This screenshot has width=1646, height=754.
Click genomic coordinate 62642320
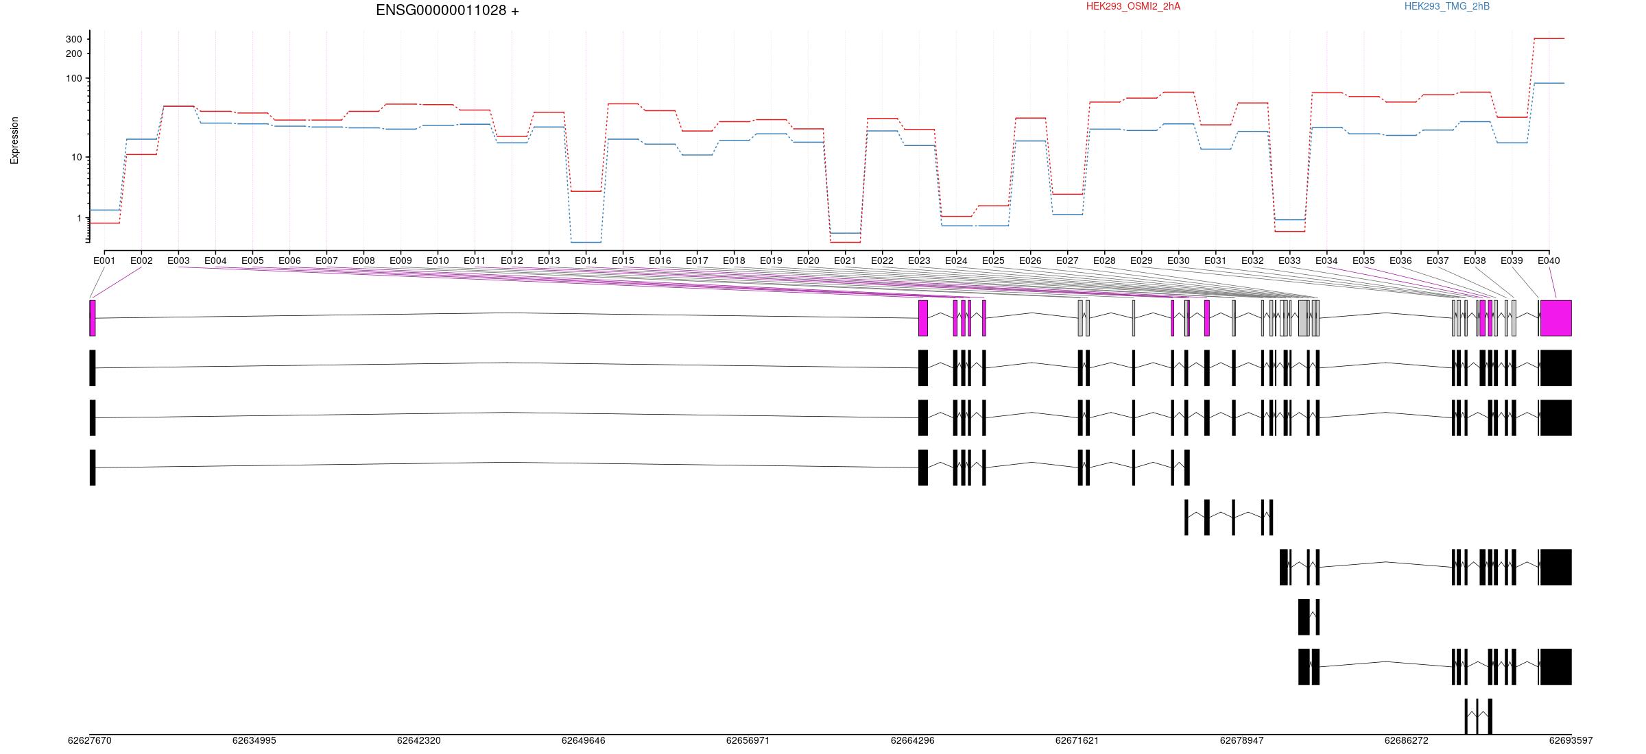tap(419, 740)
